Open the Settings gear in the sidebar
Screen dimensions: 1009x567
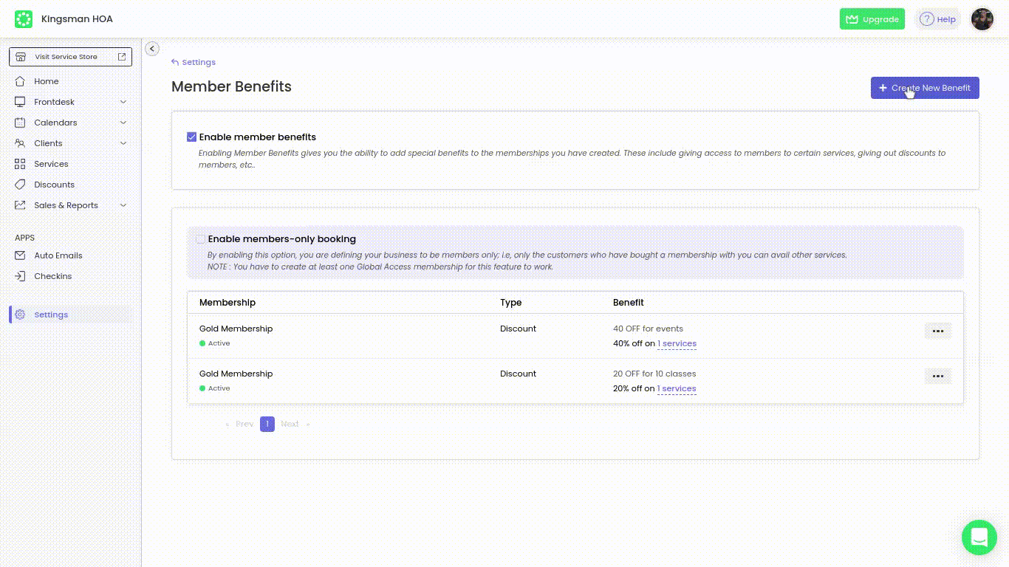(x=50, y=315)
